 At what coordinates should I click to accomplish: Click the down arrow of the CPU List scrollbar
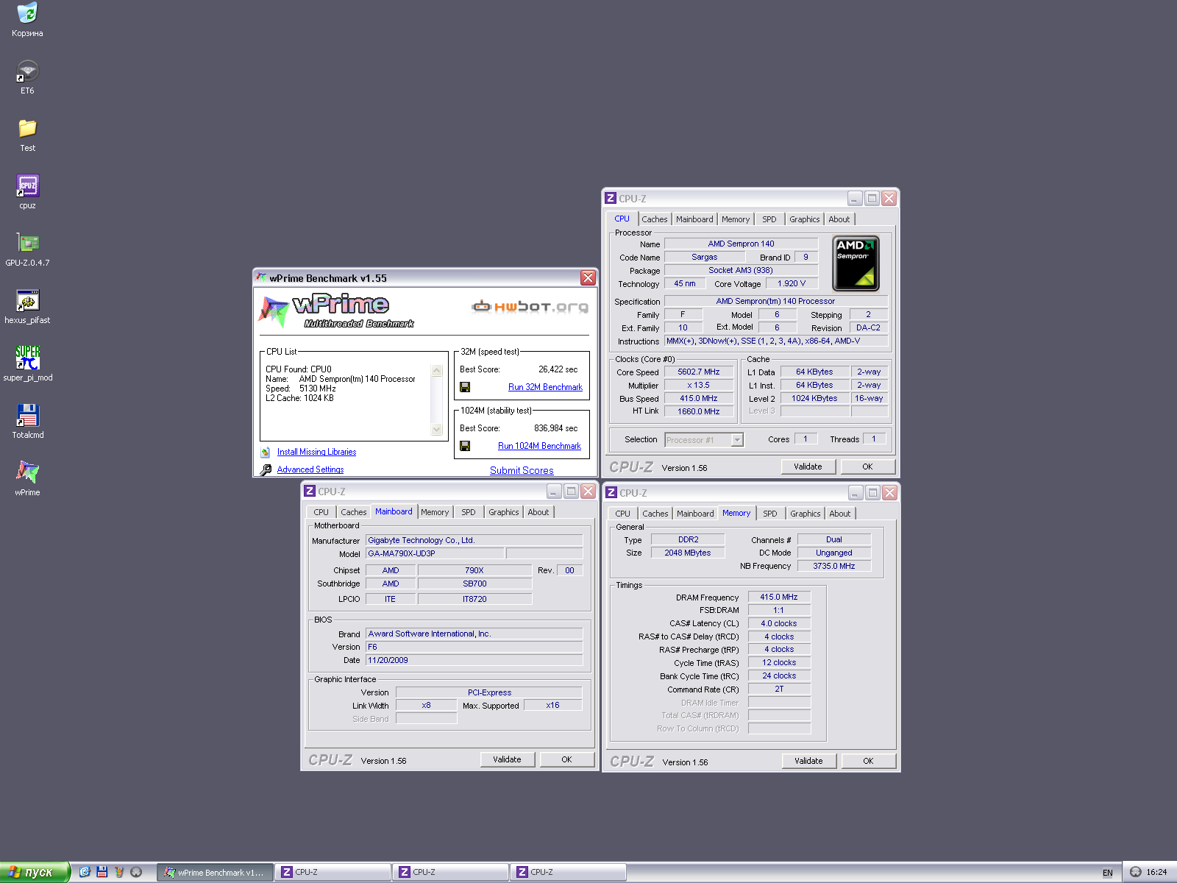coord(437,429)
